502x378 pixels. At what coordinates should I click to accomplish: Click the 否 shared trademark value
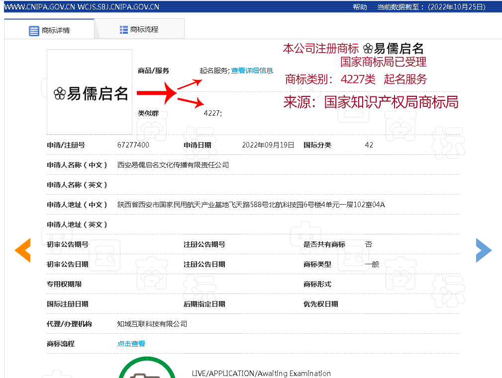369,244
